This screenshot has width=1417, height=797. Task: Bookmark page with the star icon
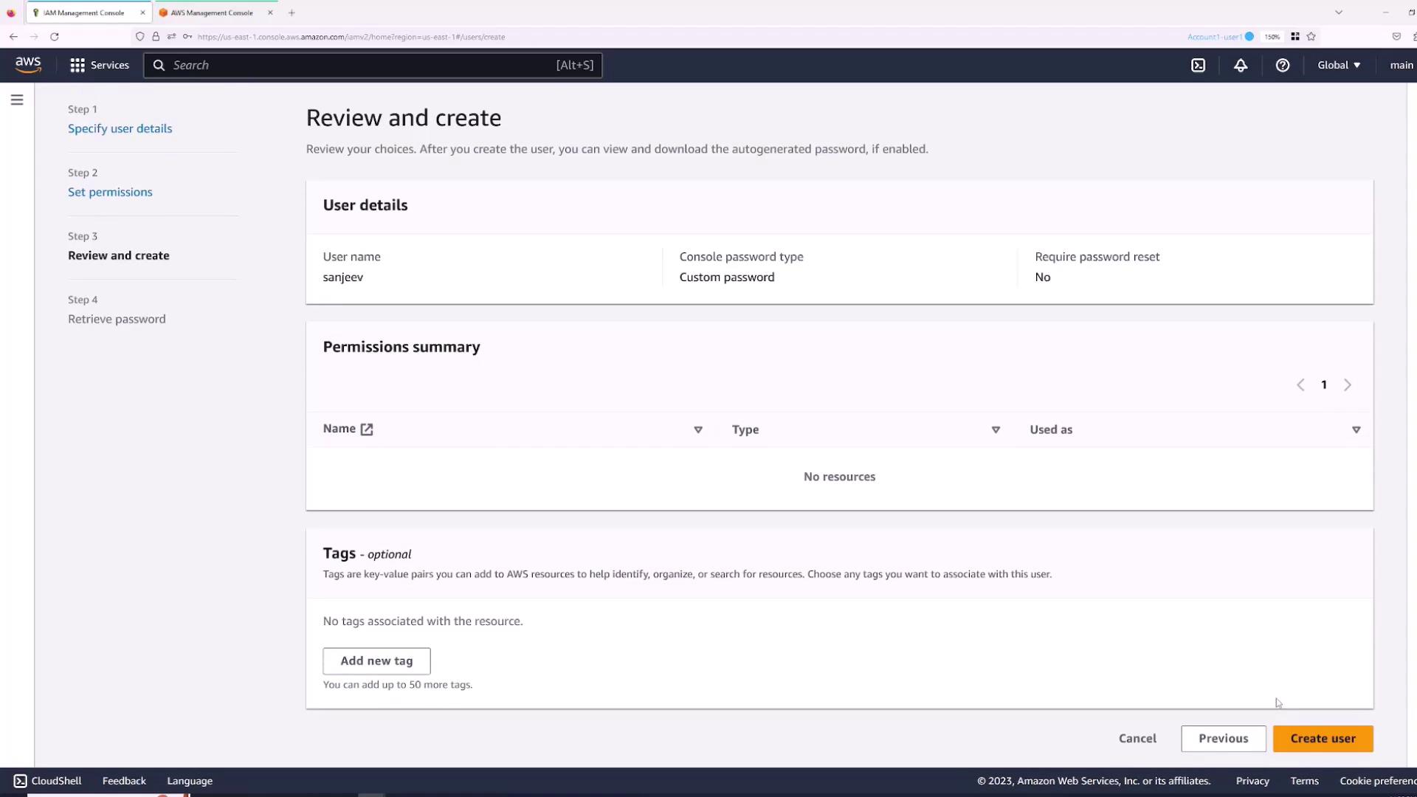pyautogui.click(x=1311, y=36)
